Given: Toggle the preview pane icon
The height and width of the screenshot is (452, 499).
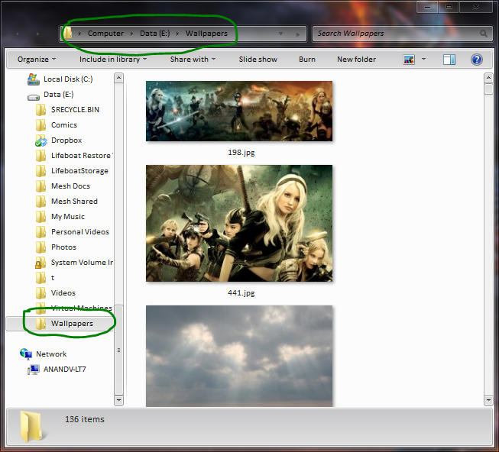Looking at the screenshot, I should tap(449, 60).
